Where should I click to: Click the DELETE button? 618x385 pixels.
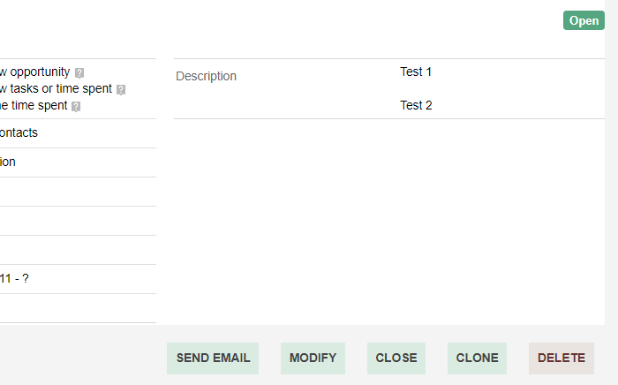[561, 359]
